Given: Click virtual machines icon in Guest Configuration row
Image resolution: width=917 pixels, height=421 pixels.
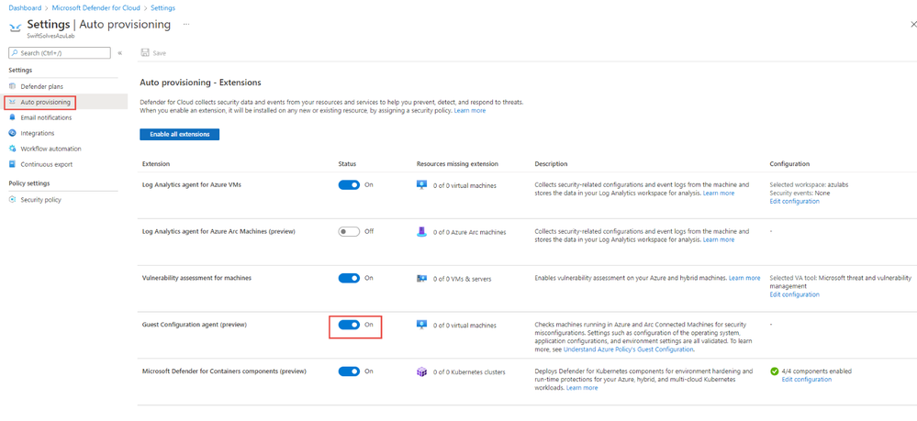Looking at the screenshot, I should [x=421, y=325].
